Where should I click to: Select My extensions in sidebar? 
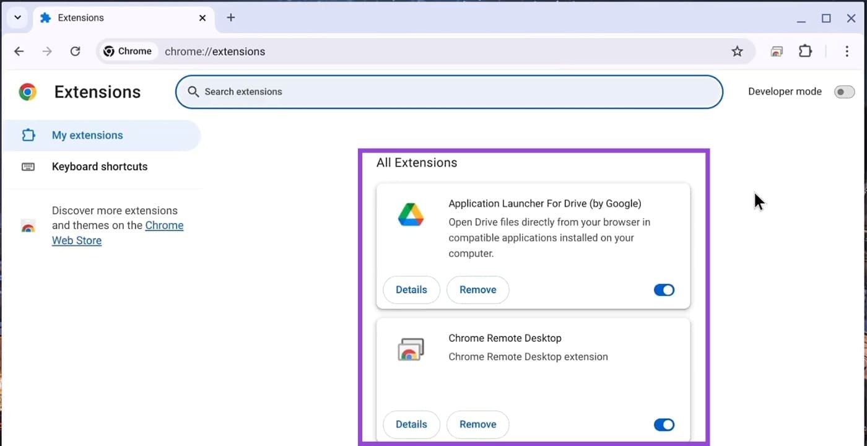pyautogui.click(x=87, y=135)
